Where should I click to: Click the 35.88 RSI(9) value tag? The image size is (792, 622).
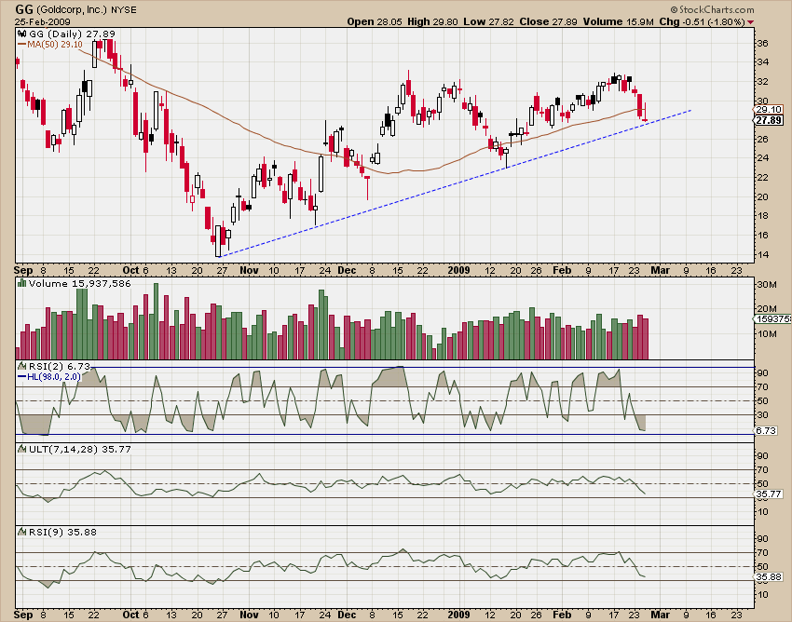[769, 577]
